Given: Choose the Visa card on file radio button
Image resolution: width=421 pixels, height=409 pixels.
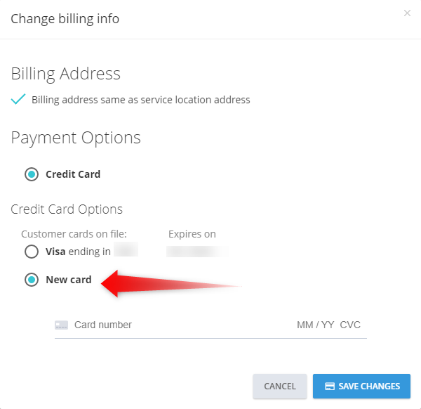Looking at the screenshot, I should point(32,252).
